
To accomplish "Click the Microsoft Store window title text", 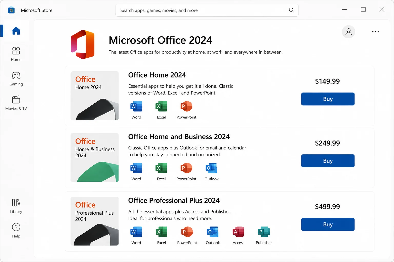I will [37, 10].
